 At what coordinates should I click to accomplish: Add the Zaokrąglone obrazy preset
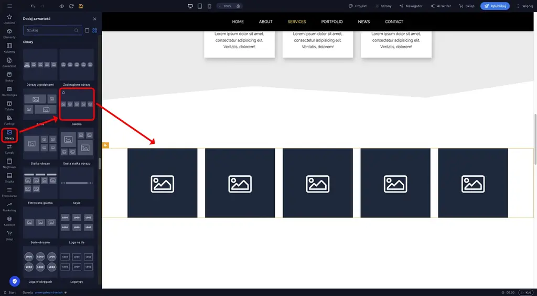pyautogui.click(x=77, y=64)
